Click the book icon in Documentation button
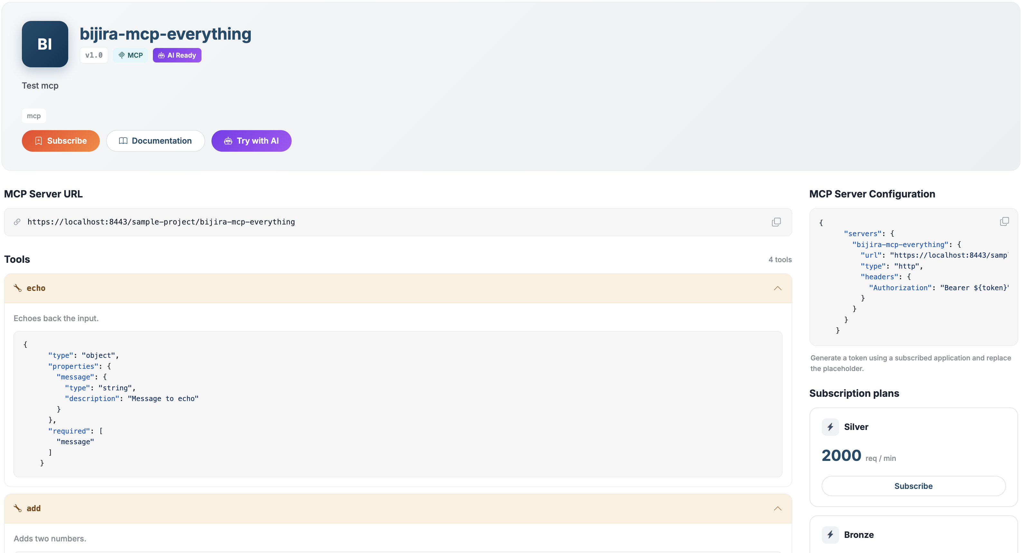 tap(123, 141)
